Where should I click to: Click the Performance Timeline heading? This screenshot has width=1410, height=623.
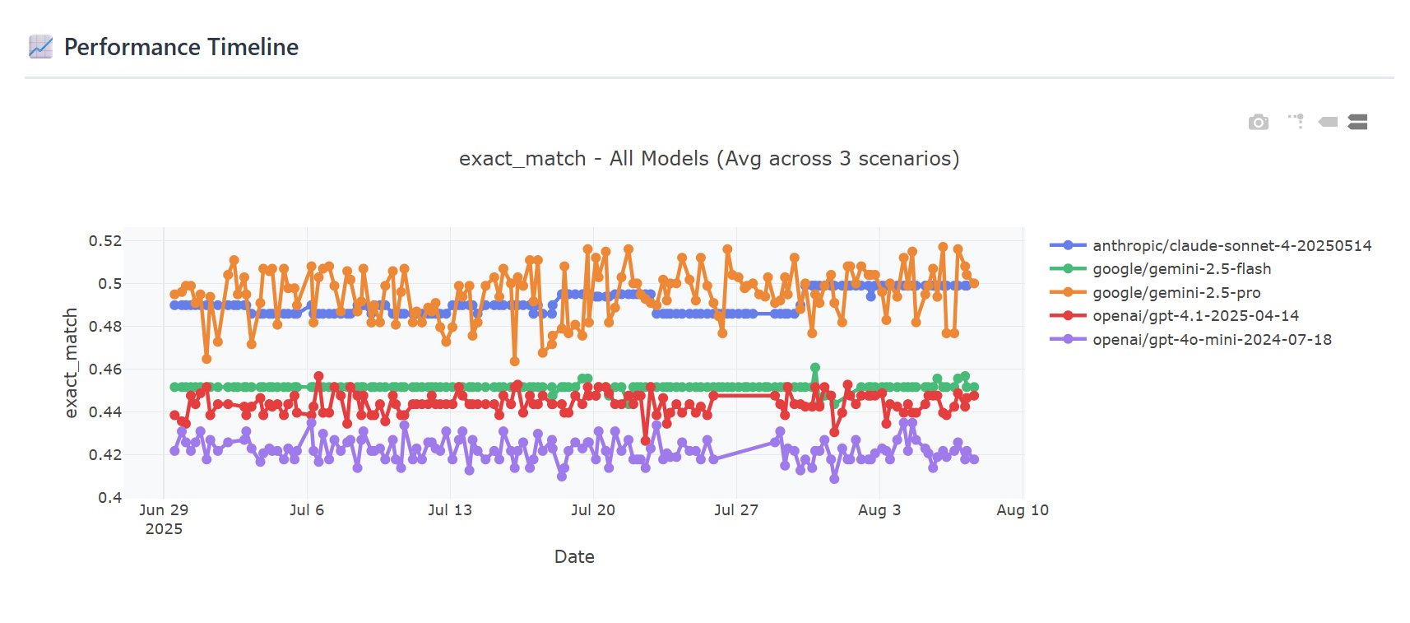tap(181, 47)
